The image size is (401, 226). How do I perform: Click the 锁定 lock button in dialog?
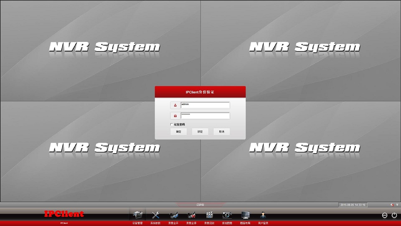pos(200,131)
